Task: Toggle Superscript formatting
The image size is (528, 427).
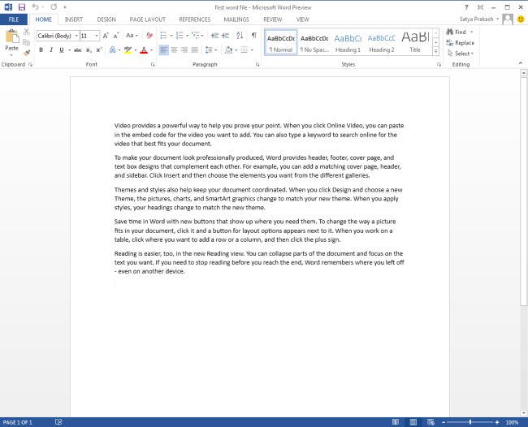Action: tap(99, 50)
